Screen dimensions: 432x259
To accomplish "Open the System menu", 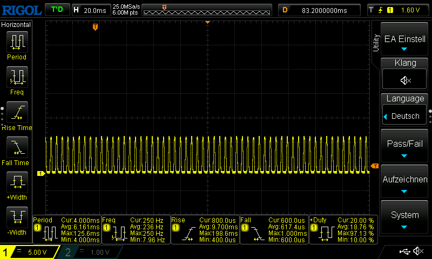I will point(405,218).
